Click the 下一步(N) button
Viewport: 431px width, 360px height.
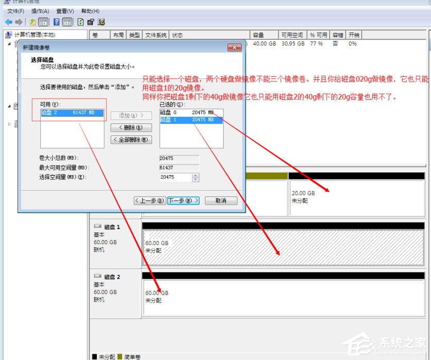pyautogui.click(x=182, y=200)
